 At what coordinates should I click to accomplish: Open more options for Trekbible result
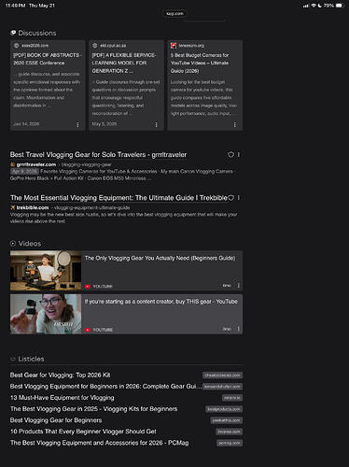[239, 198]
